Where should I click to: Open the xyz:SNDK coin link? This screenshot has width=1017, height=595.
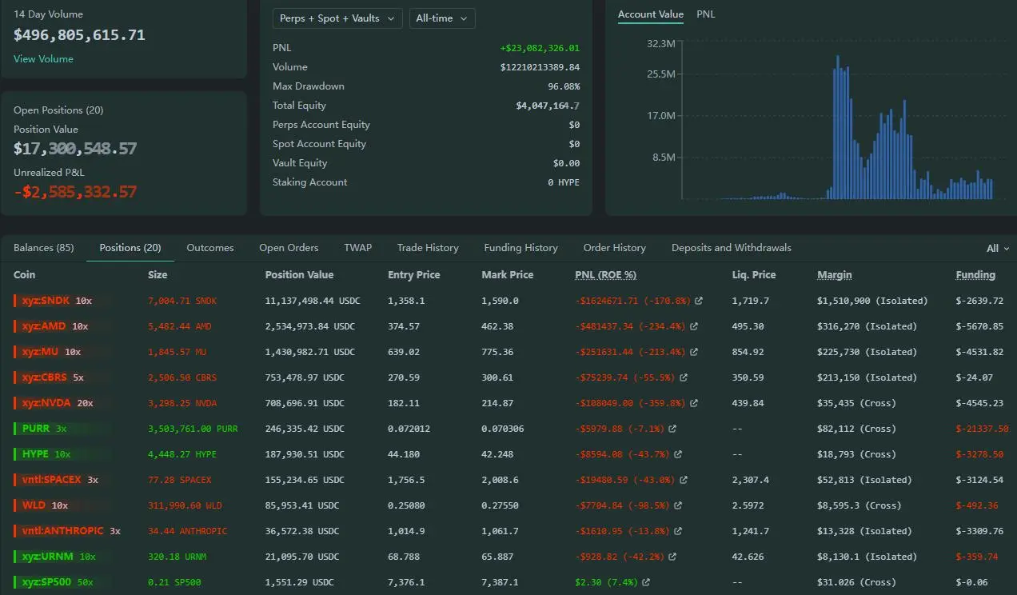(x=46, y=301)
